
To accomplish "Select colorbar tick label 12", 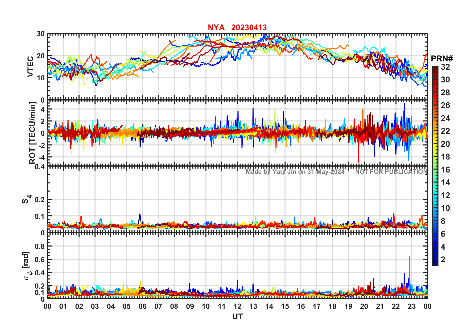I will click(445, 195).
